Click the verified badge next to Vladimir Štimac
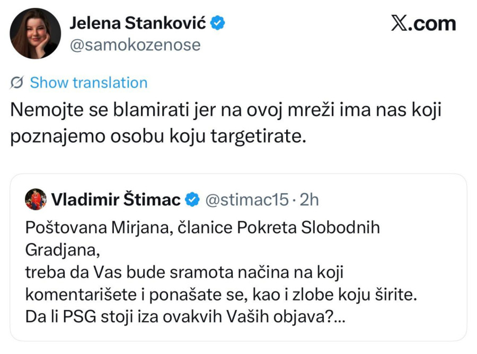Image resolution: width=477 pixels, height=354 pixels. pos(191,199)
